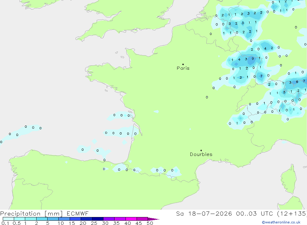
Task: Select the 5–10 mm legend color swatch
Action: (53, 219)
